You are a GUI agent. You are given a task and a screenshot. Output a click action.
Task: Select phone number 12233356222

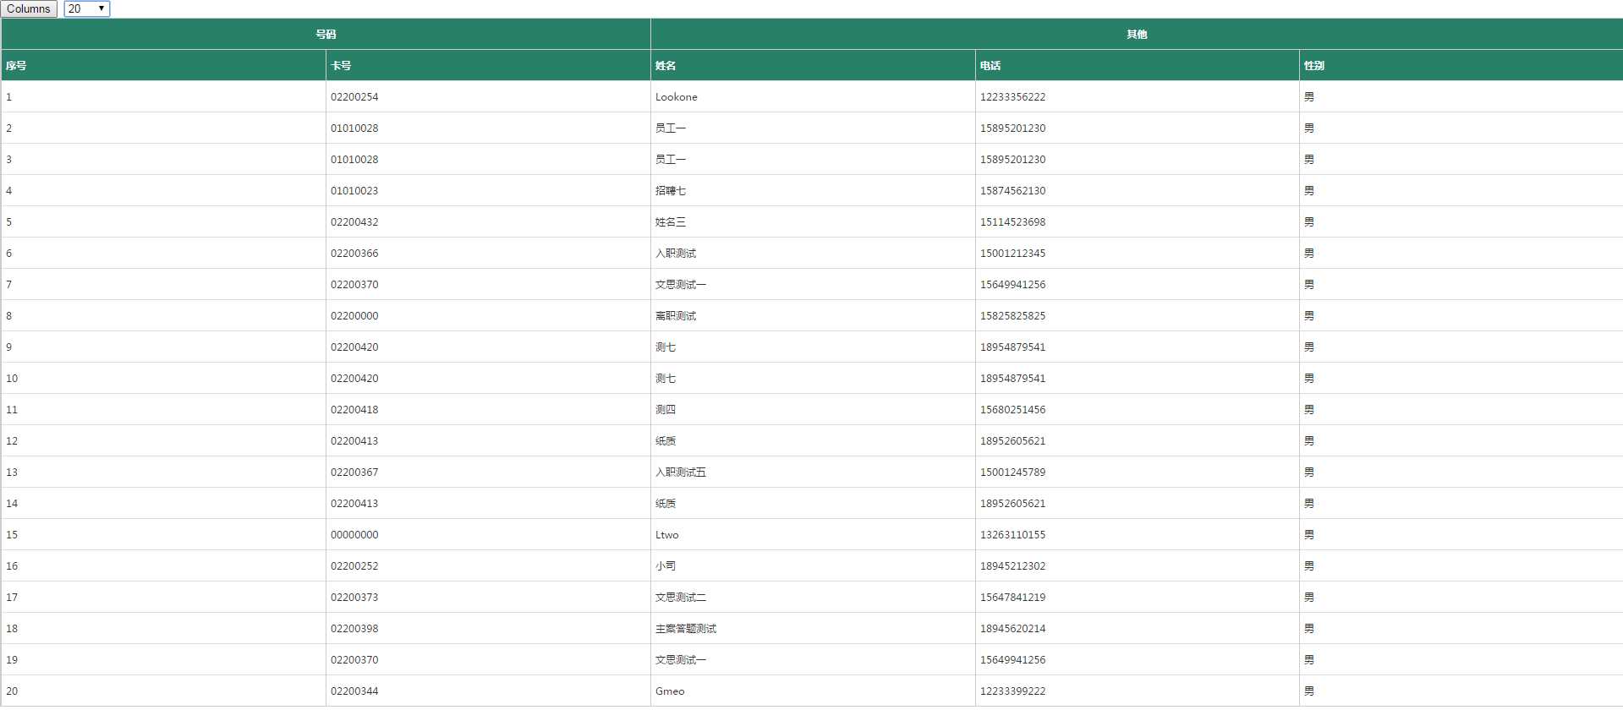coord(1012,97)
